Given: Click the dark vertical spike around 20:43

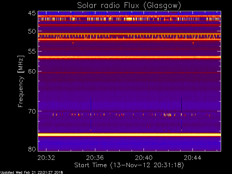Looking at the screenshot, I should (x=181, y=113).
